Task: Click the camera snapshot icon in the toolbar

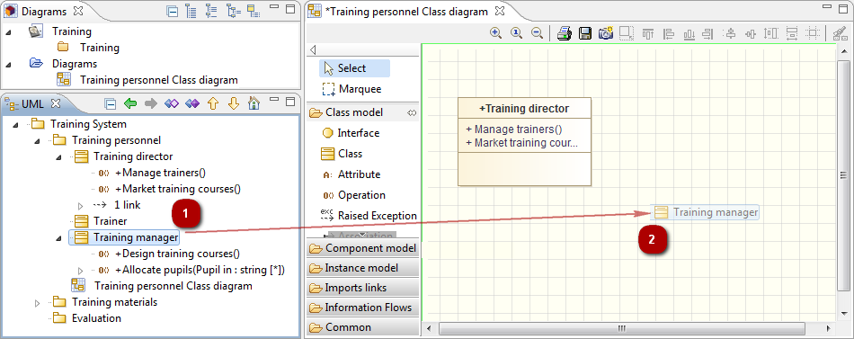Action: (606, 33)
